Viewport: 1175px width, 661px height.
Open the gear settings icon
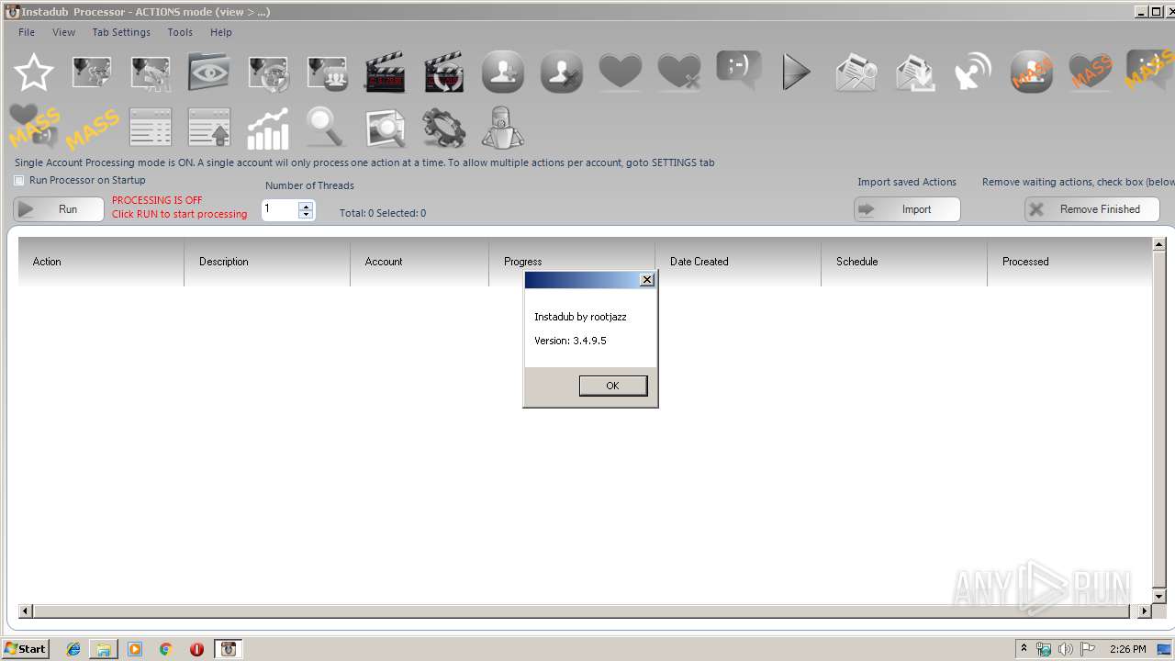[x=444, y=127]
